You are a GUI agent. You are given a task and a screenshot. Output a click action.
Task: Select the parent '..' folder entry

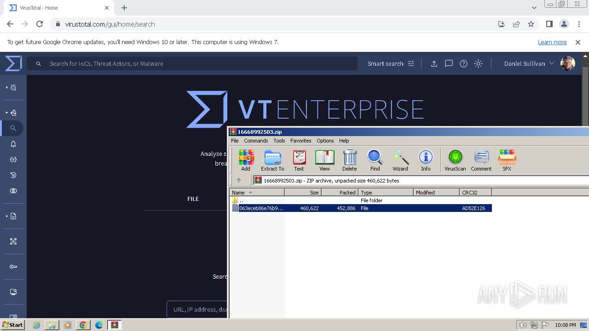(x=241, y=200)
